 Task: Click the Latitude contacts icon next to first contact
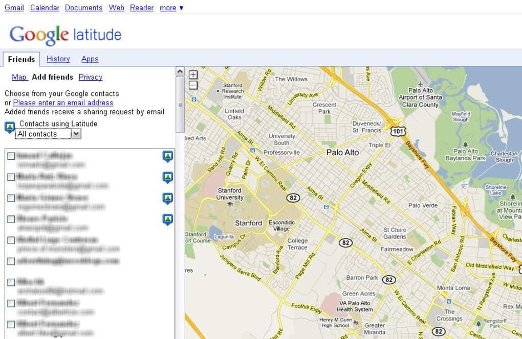[168, 156]
